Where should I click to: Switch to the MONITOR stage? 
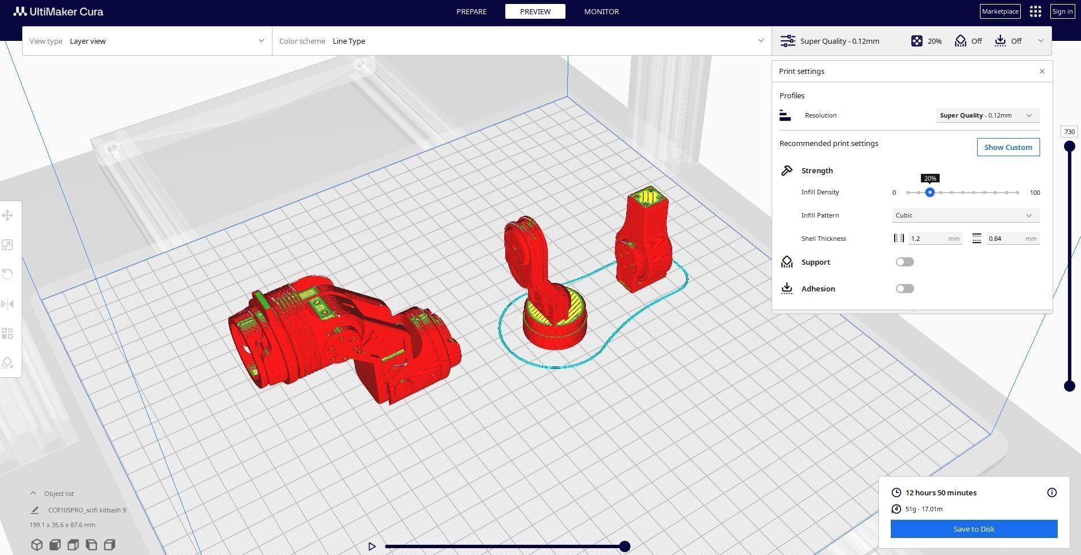[x=601, y=11]
